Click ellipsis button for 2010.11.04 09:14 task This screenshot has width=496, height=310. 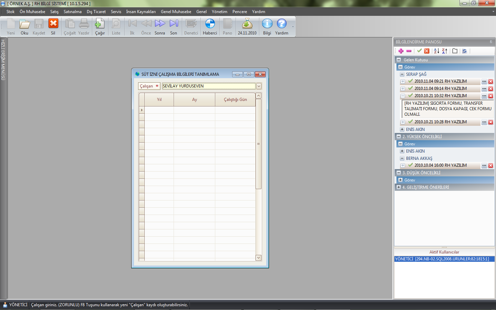click(484, 89)
